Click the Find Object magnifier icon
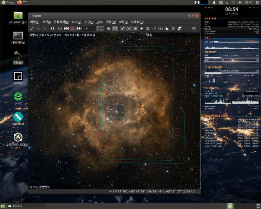The height and width of the screenshot is (209, 261). (x=45, y=28)
